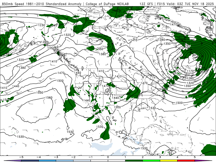Click the red 4 to 5 colorbar segment
Viewport: 216px width, 162px height.
point(186,161)
